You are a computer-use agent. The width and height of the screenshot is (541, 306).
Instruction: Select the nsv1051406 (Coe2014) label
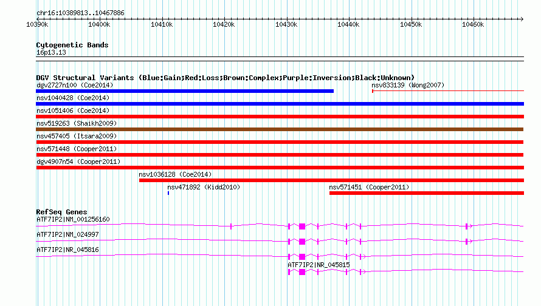click(x=73, y=110)
